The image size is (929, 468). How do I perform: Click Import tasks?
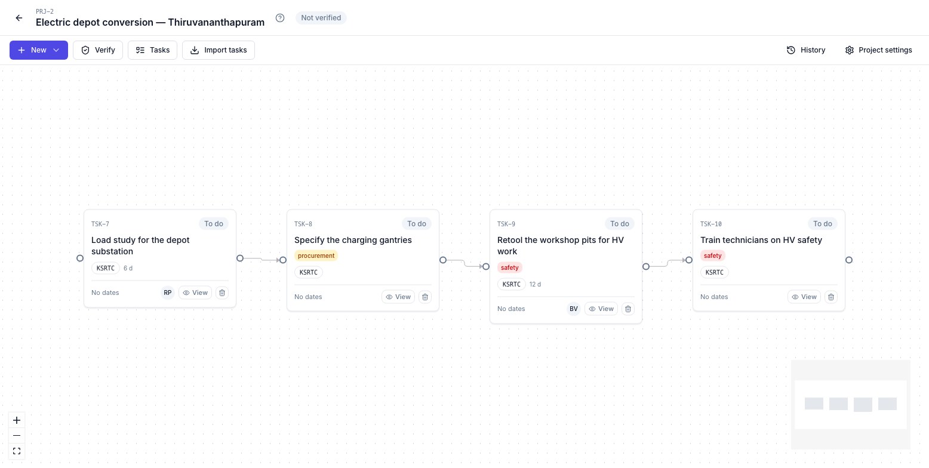[219, 50]
